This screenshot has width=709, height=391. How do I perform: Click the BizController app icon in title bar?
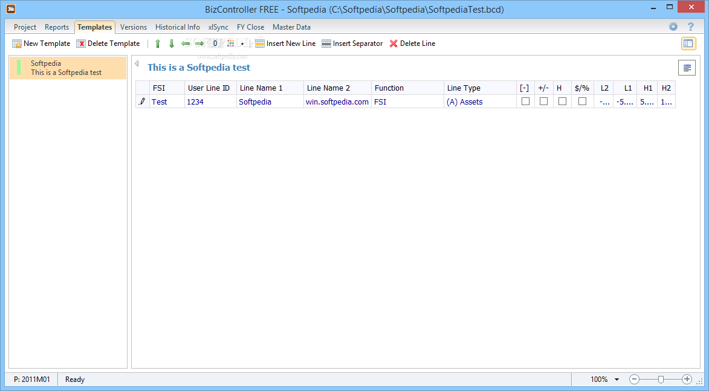[10, 8]
